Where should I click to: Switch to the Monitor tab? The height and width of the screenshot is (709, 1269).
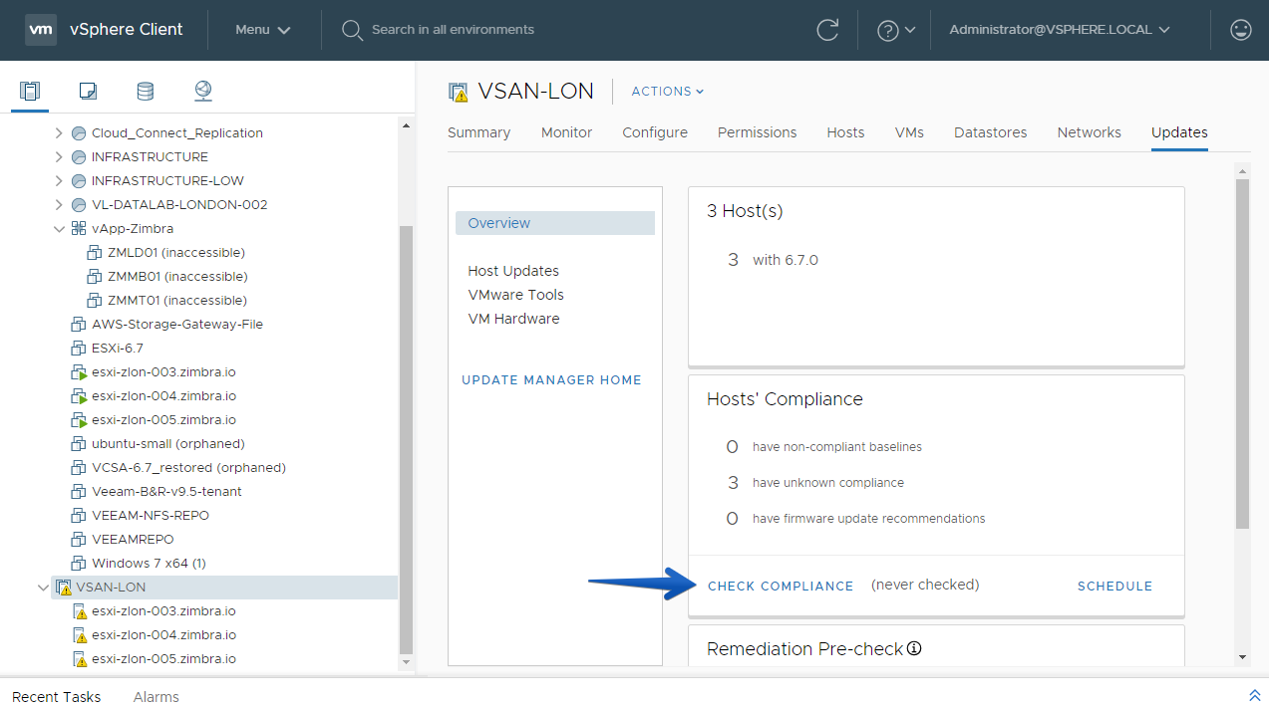[x=566, y=132]
